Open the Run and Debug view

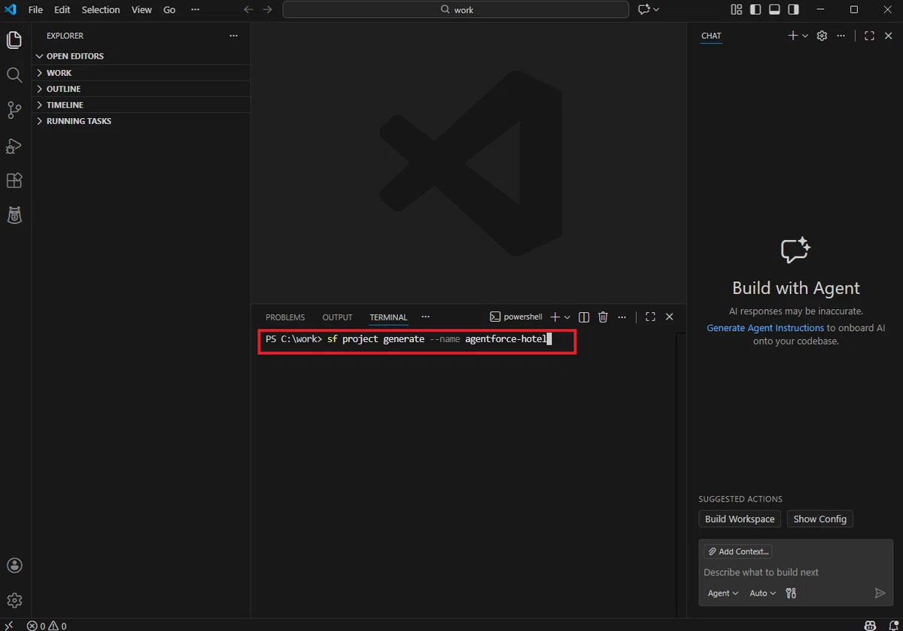point(14,145)
